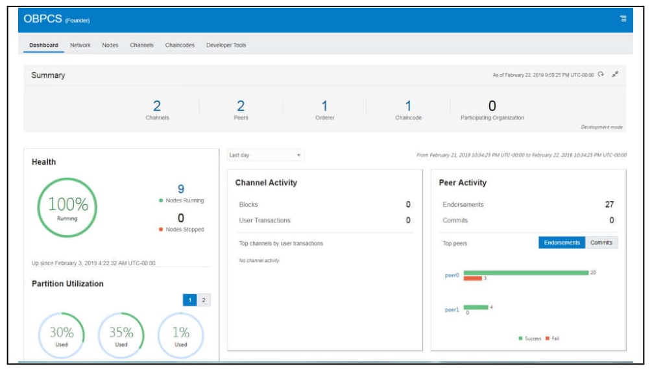This screenshot has width=652, height=373.
Task: Click the 1% Used partition gauge
Action: (181, 335)
